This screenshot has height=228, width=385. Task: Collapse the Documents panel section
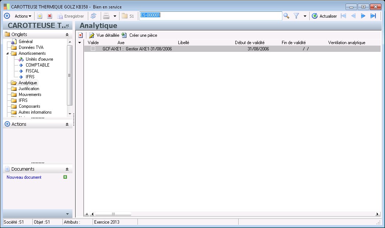tap(67, 169)
